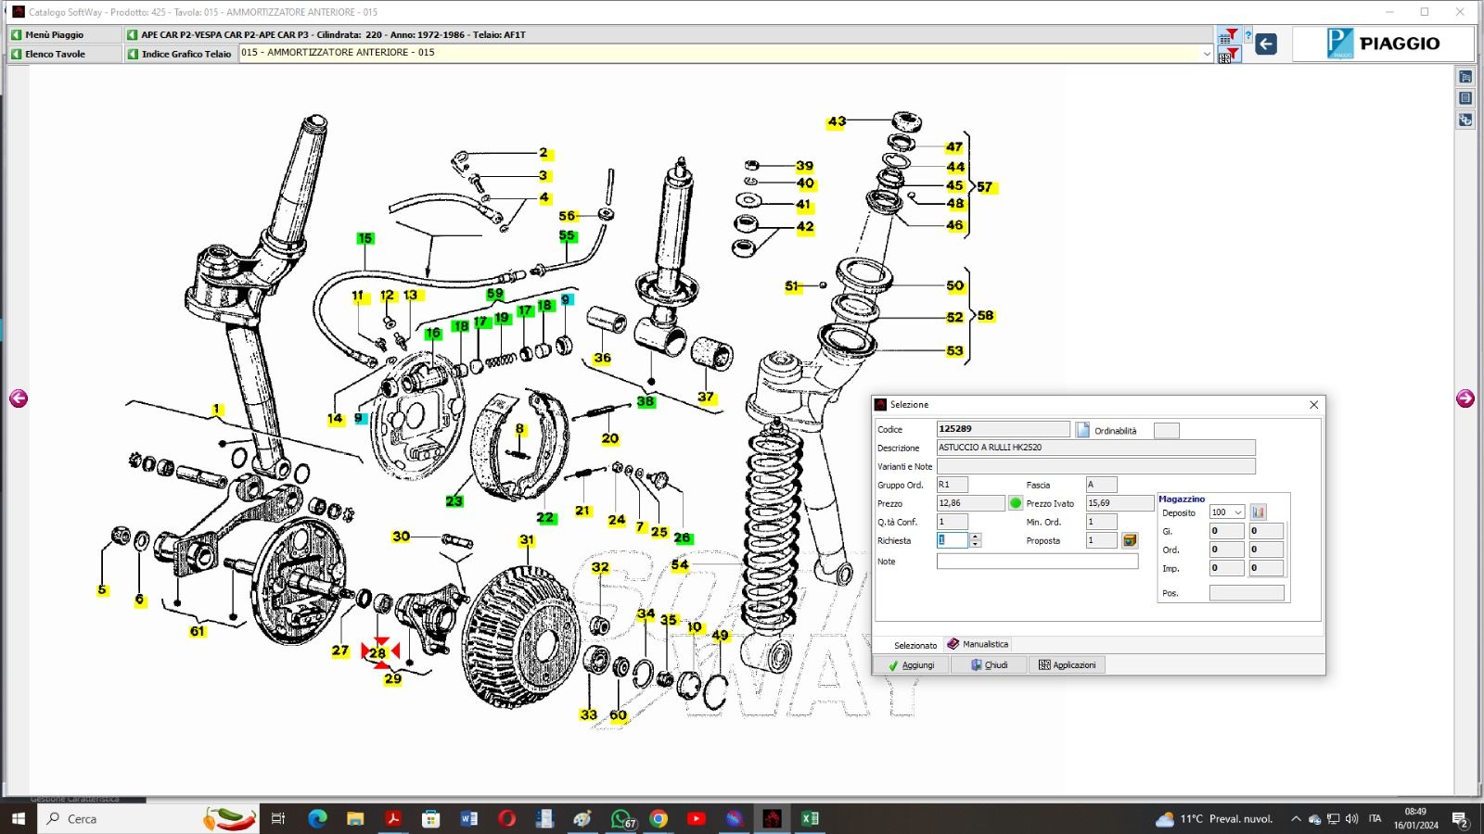Go back to Menù Piaggio
This screenshot has width=1484, height=834.
point(55,34)
